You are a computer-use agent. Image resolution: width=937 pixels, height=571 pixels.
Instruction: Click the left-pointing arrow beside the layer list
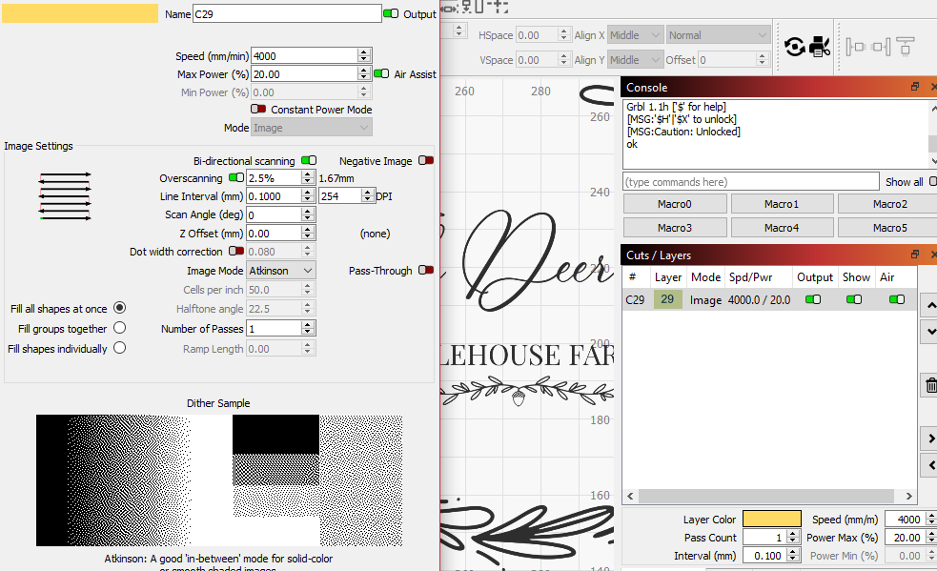click(929, 464)
